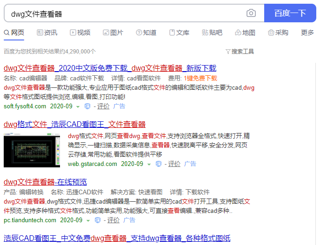Screen dimensions: 320x245
Task: Click the text 解决方案: 快速看图
Action: [x=137, y=192]
